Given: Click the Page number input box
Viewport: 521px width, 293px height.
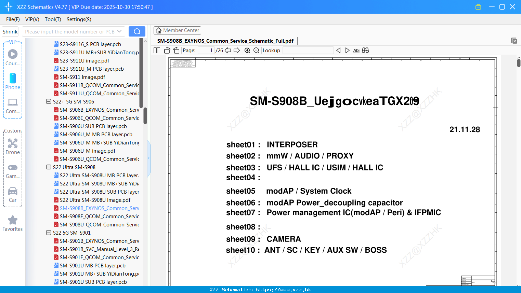Looking at the screenshot, I should 206,51.
